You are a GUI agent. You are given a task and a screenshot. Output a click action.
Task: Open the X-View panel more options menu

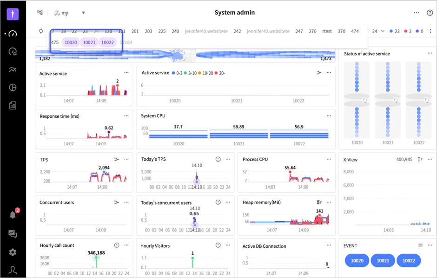coord(430,159)
